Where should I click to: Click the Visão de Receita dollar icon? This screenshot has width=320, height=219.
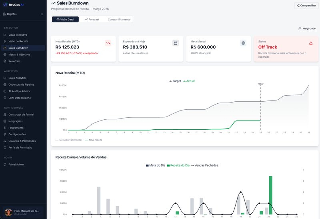5,41
